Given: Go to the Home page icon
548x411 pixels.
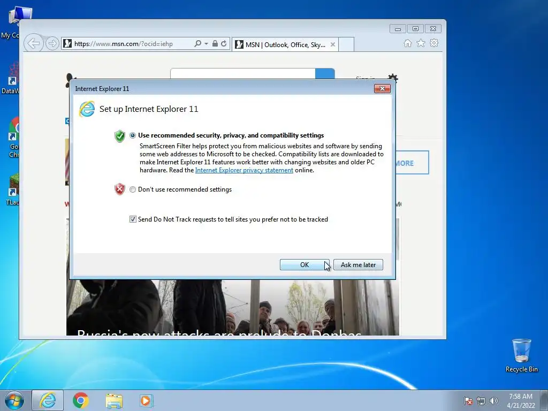Looking at the screenshot, I should click(x=407, y=43).
